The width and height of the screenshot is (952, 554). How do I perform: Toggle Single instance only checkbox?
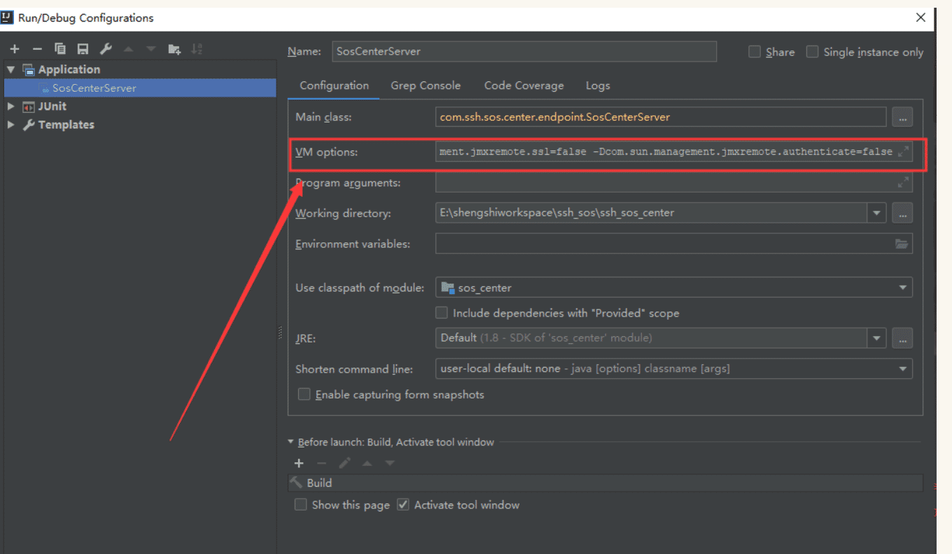click(812, 52)
